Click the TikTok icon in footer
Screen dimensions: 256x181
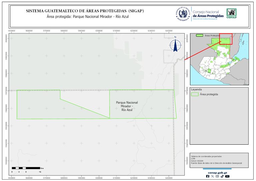pos(222,176)
